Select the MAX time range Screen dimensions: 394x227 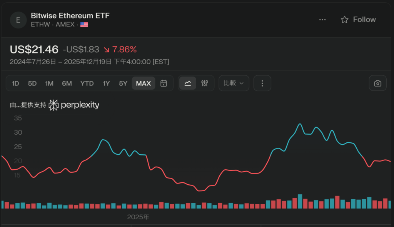pos(144,83)
